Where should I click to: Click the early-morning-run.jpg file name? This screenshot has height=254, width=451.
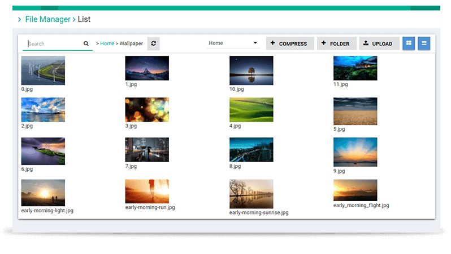150,208
